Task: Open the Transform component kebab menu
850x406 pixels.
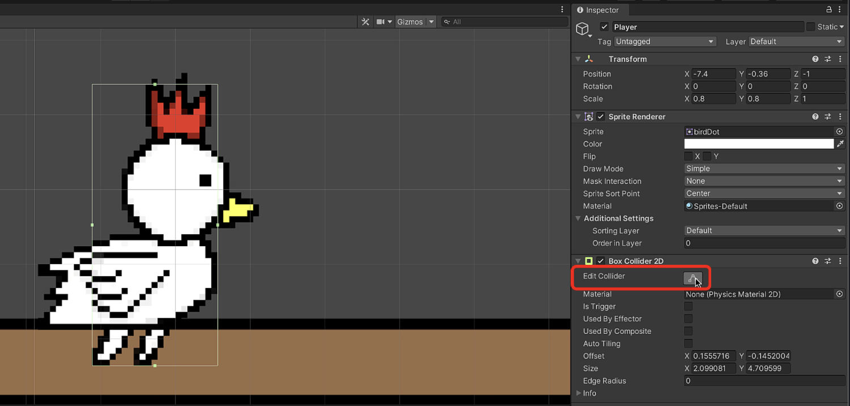Action: point(841,59)
